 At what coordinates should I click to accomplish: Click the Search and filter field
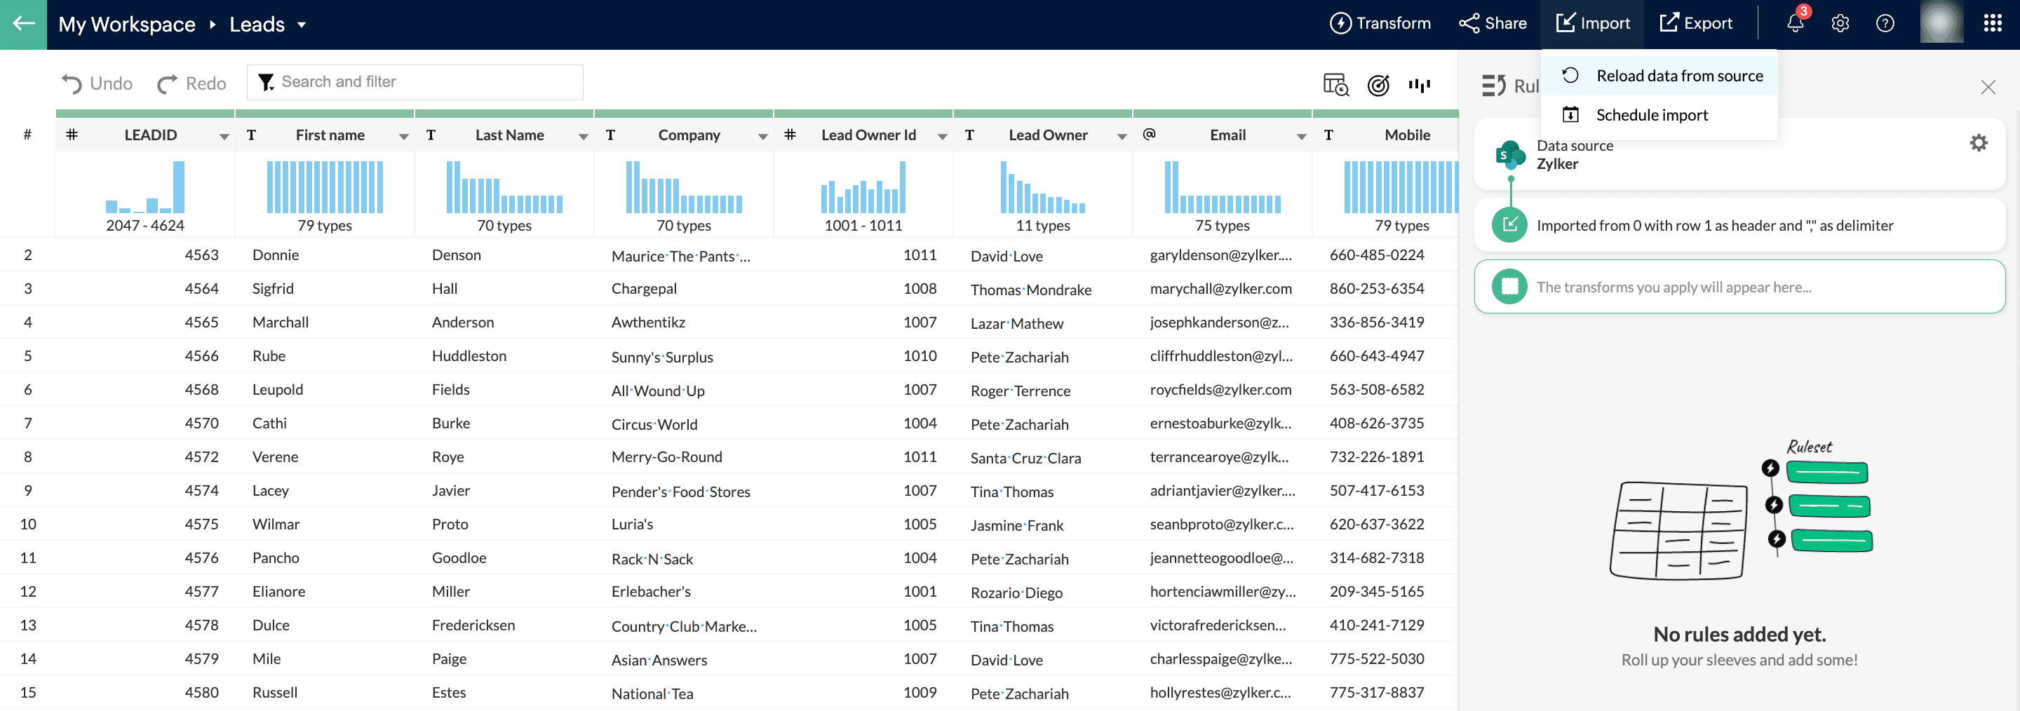coord(424,82)
